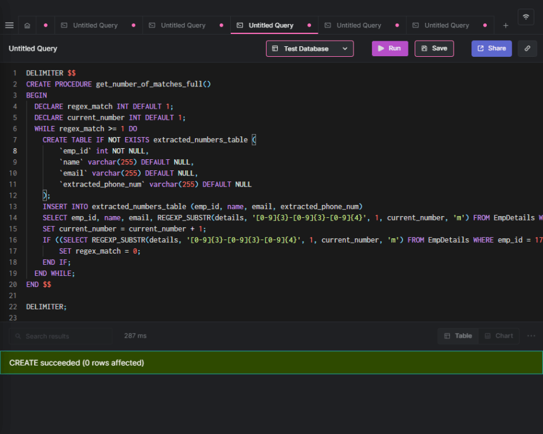
Task: Click line number 23 in gutter
Action: point(13,317)
